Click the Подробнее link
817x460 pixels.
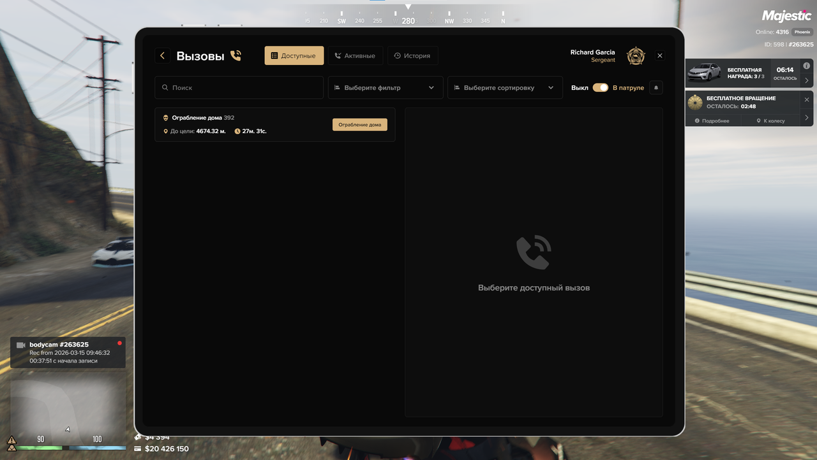[712, 120]
